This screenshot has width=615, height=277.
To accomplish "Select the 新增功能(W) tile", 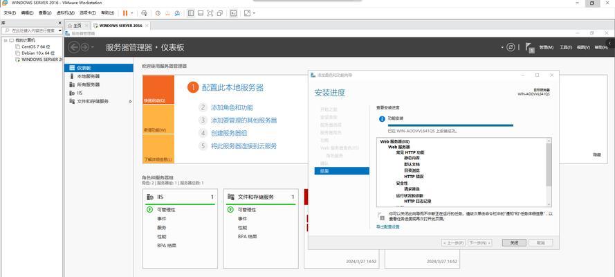I will pos(158,119).
